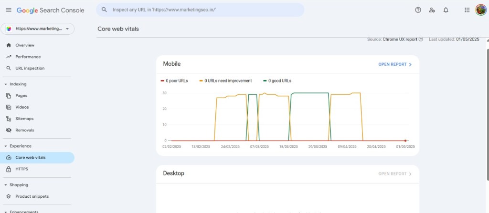Click the 20/04/2025 chart date label
This screenshot has height=213, width=489.
[x=376, y=147]
